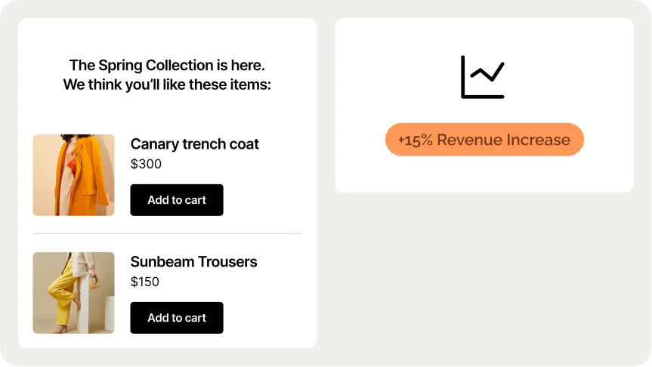Image resolution: width=652 pixels, height=367 pixels.
Task: Select the $150 price label
Action: (145, 282)
